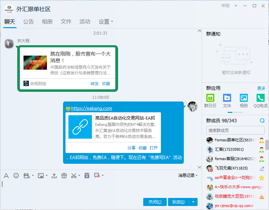Select member jim<jimsz@vip.qq.com>

(x=235, y=206)
